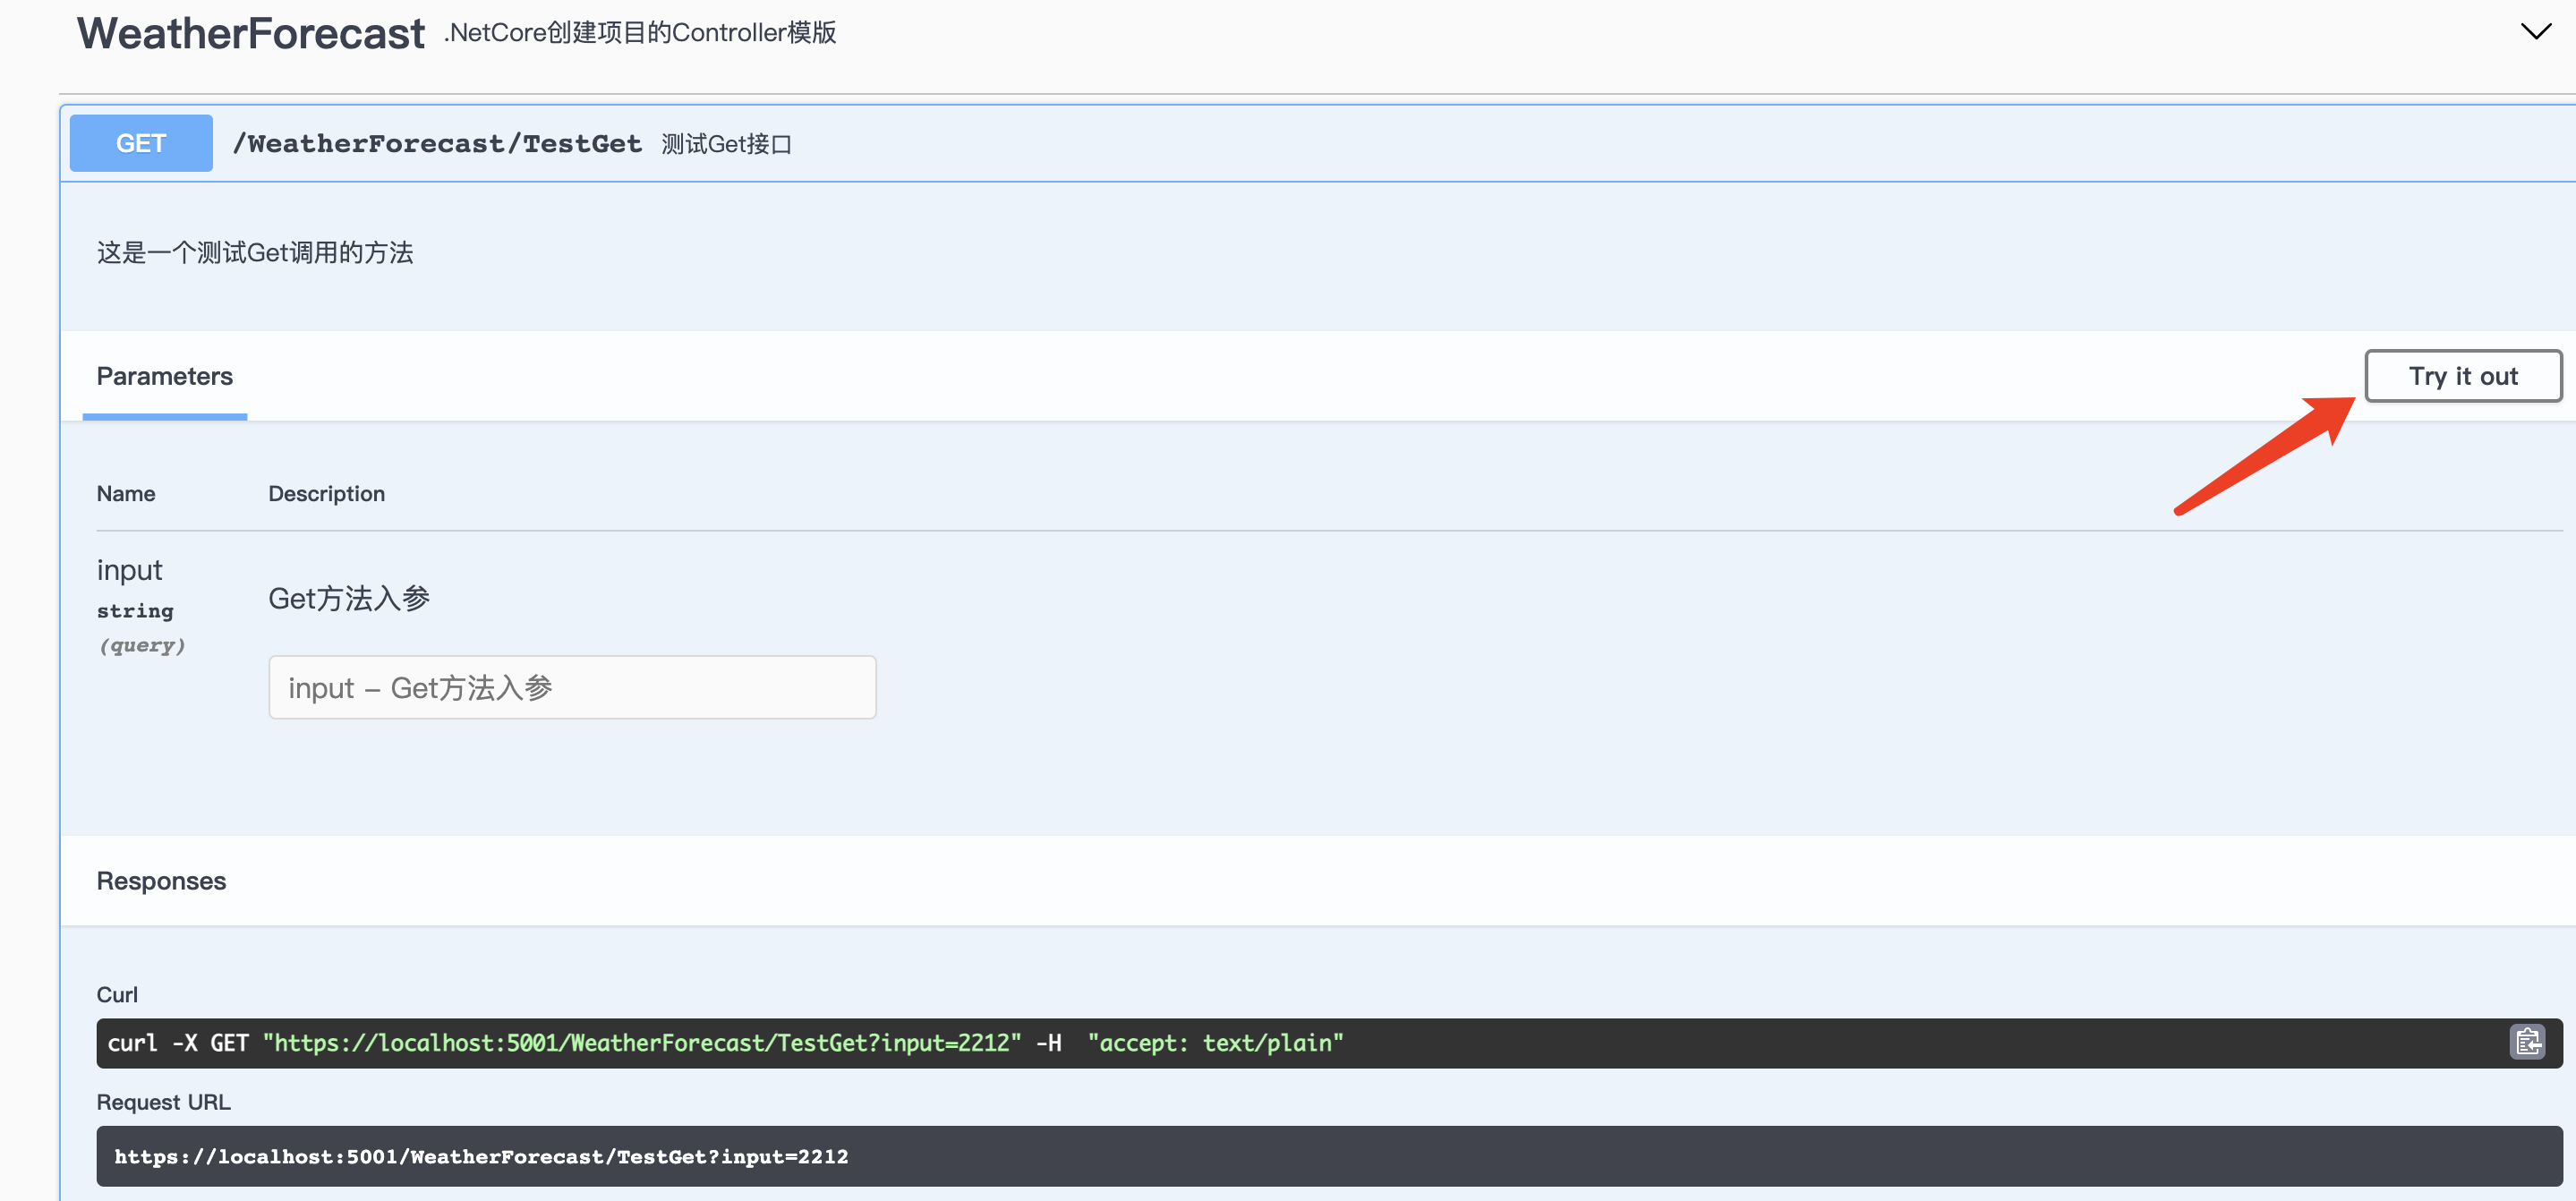Select the Parameters tab

(165, 376)
